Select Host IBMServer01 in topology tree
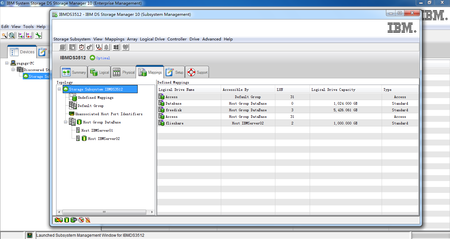Screen dimensions: 450x239 pos(97,130)
